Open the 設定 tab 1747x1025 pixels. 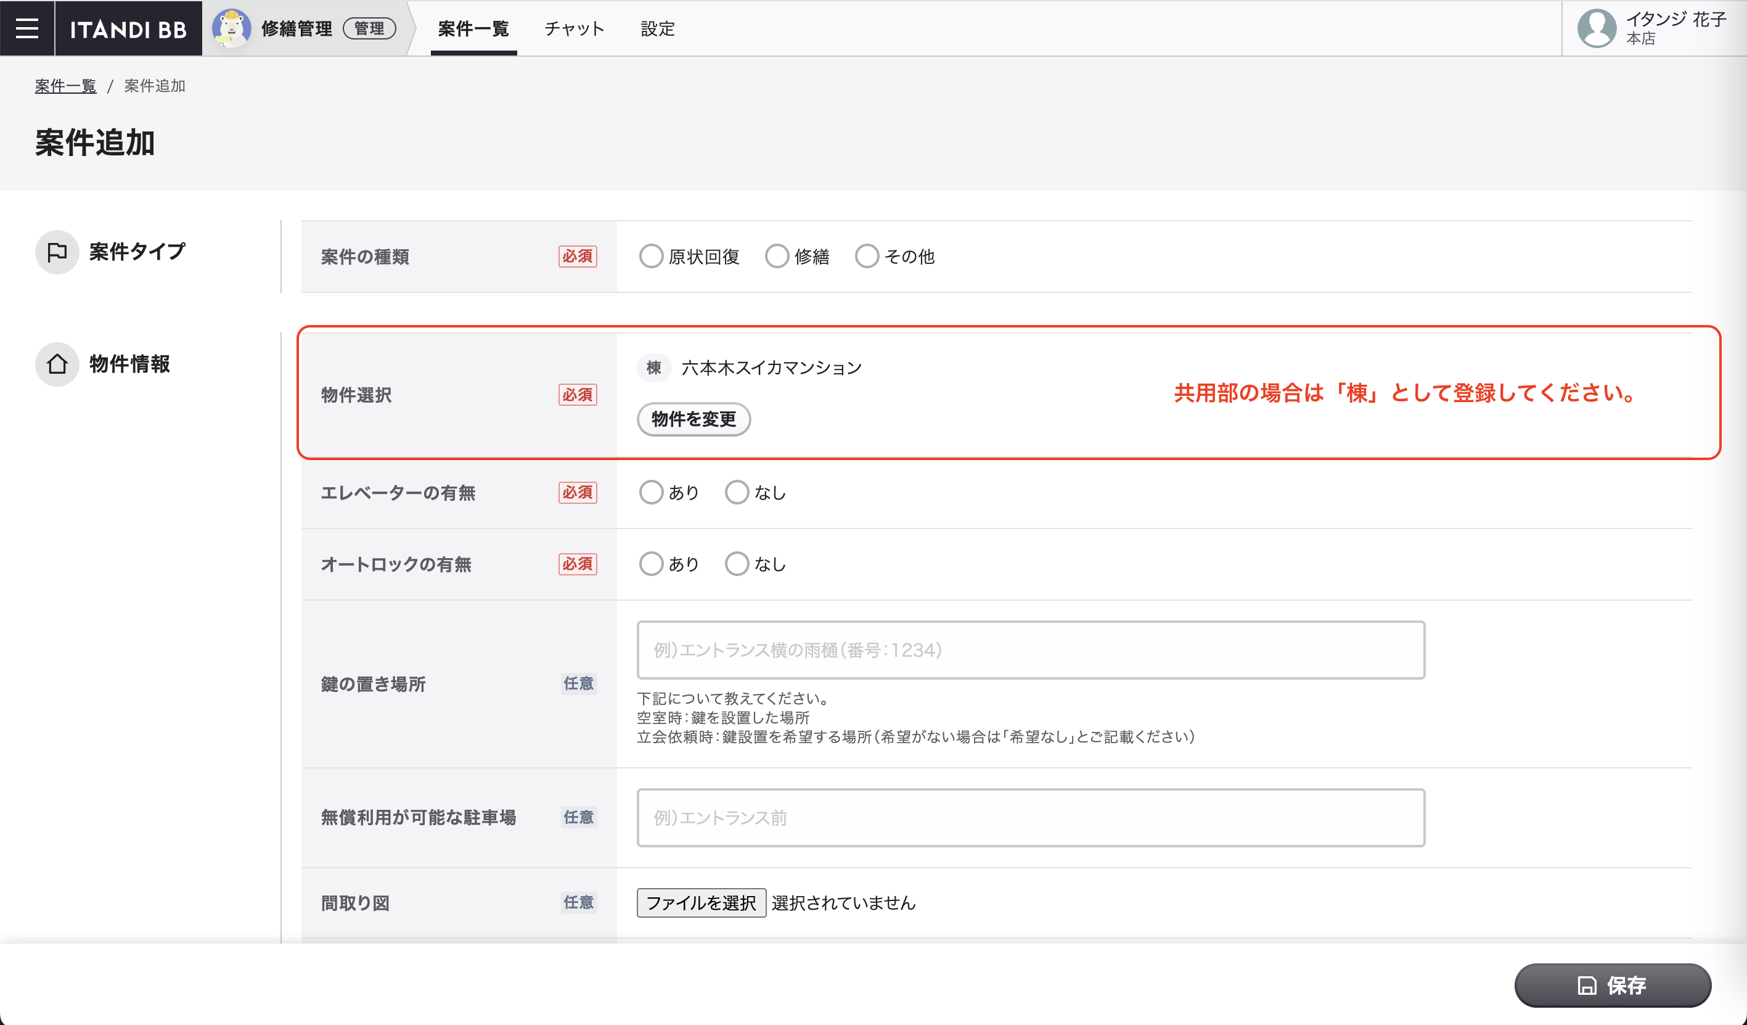click(657, 28)
